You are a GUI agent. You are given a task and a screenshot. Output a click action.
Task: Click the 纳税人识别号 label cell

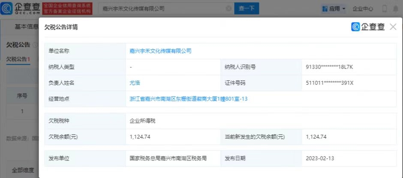(262, 67)
